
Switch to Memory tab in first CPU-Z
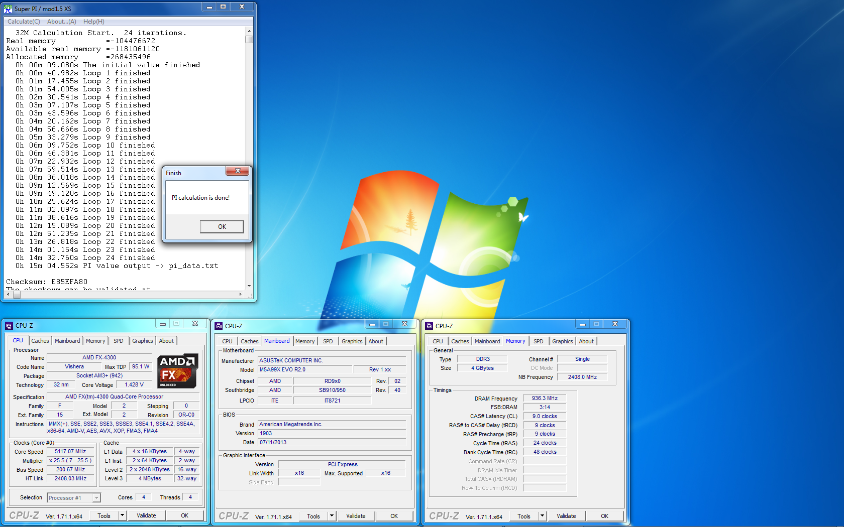95,341
